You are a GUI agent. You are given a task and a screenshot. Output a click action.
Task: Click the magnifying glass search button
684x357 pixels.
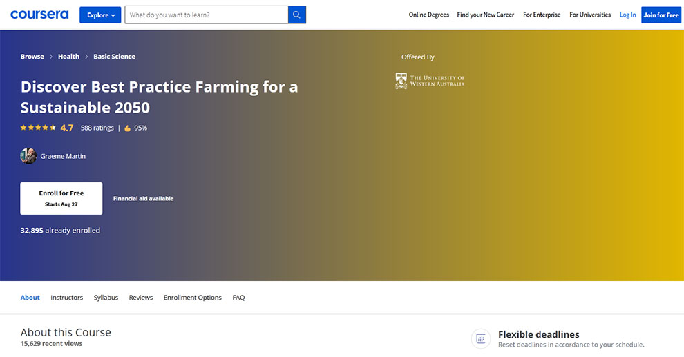296,15
